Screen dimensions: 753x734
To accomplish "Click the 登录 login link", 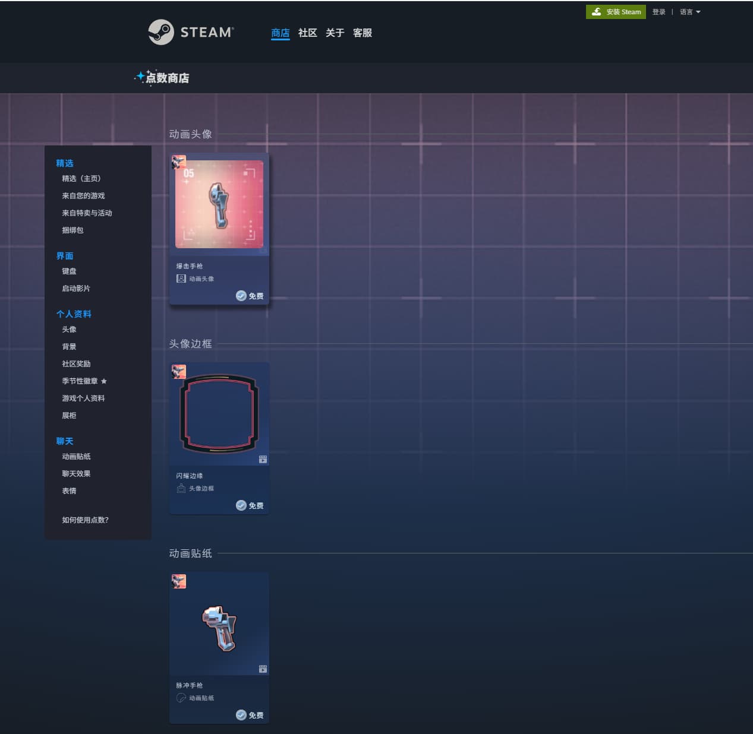I will 659,12.
